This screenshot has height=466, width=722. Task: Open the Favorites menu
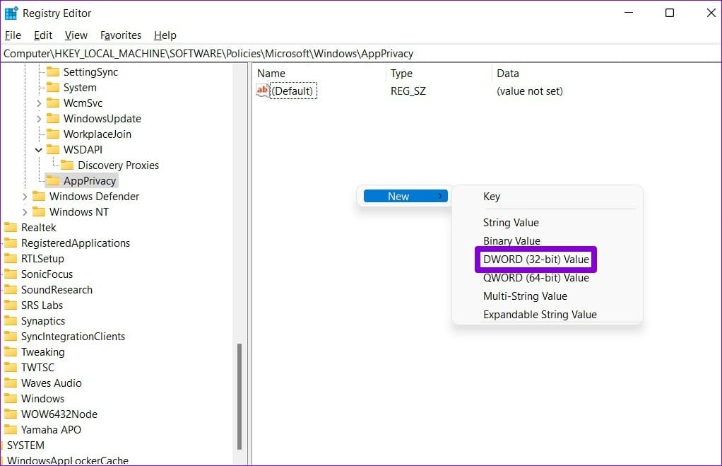[120, 35]
